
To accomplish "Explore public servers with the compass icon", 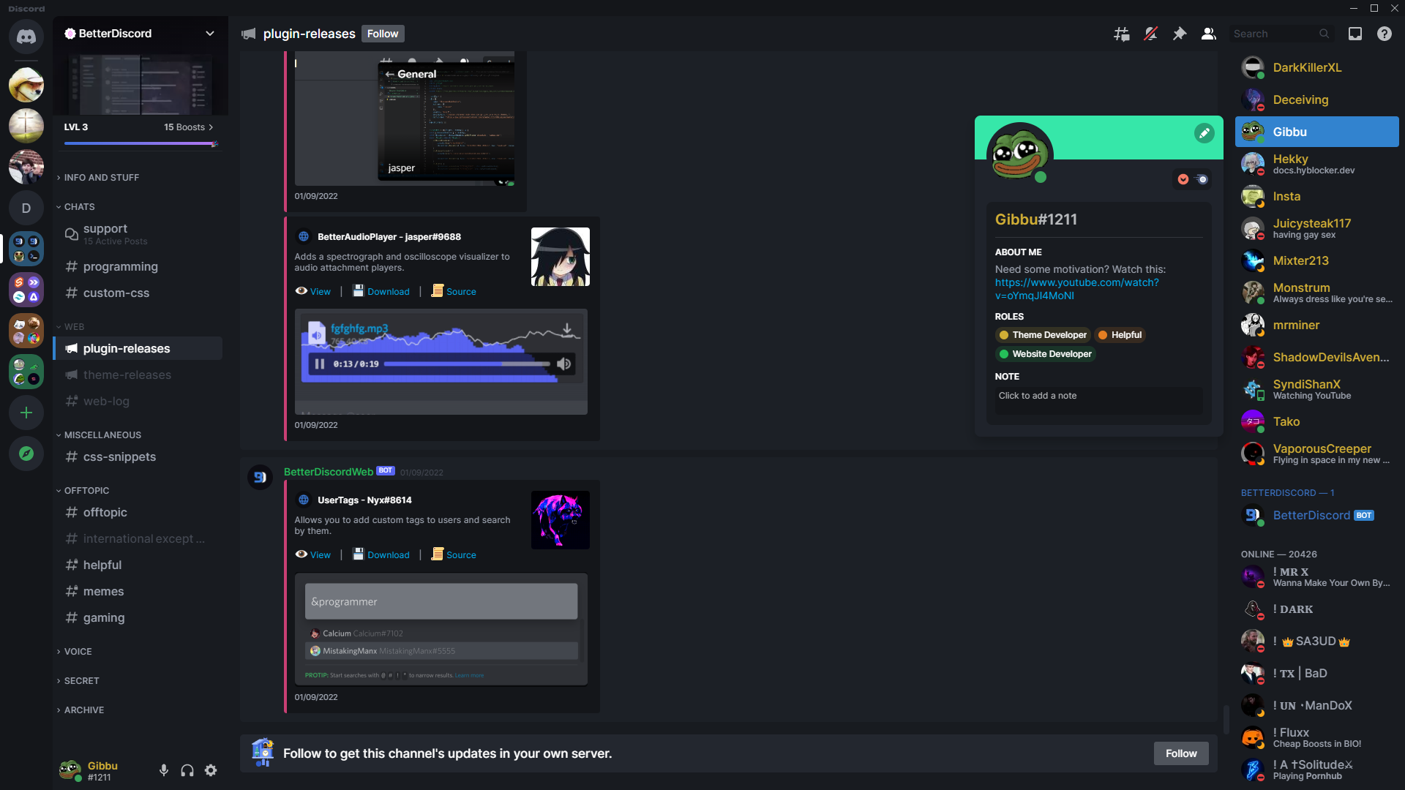I will click(x=26, y=454).
